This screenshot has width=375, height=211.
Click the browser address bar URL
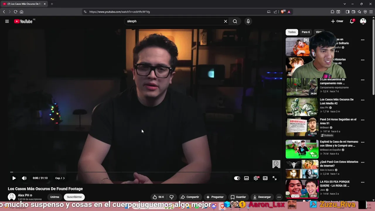[x=120, y=12]
